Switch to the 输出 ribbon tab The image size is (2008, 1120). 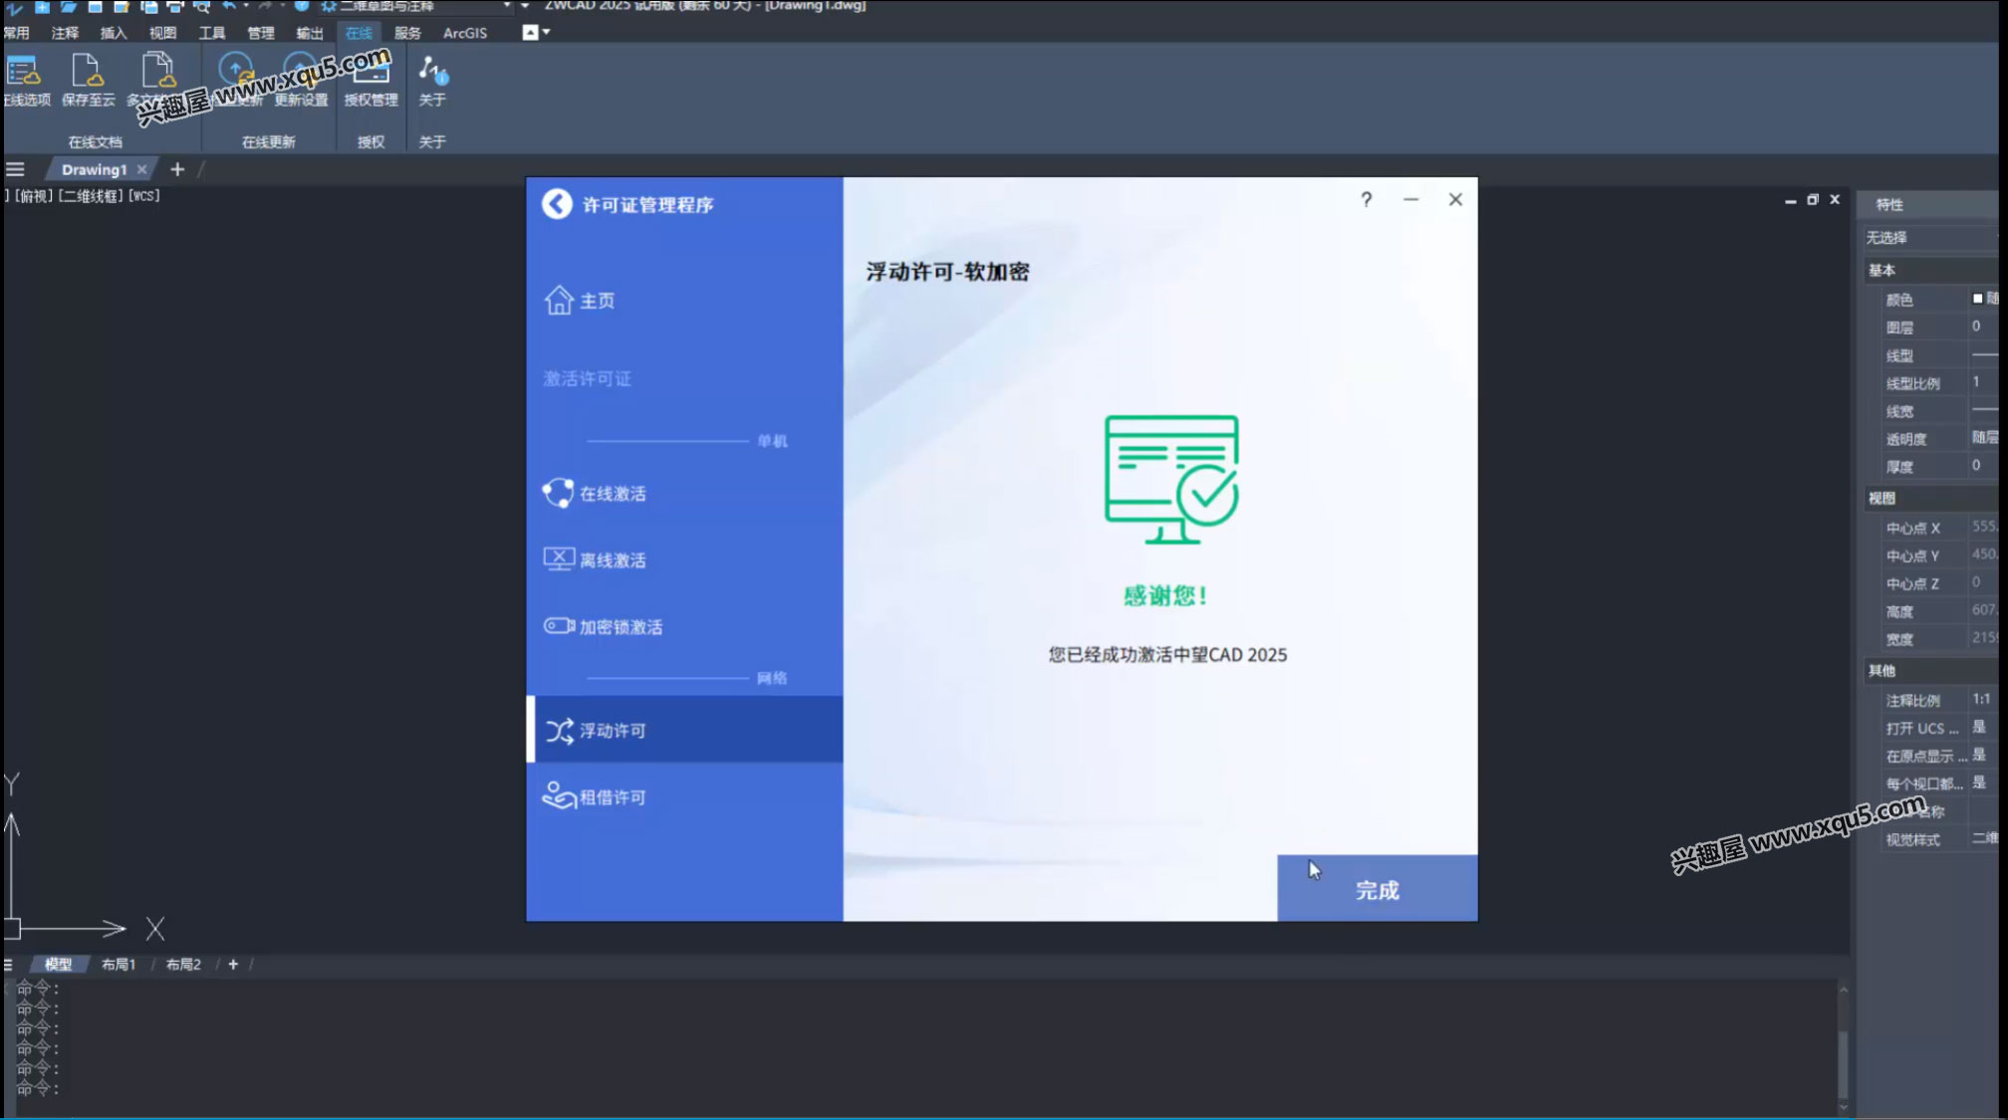click(309, 33)
